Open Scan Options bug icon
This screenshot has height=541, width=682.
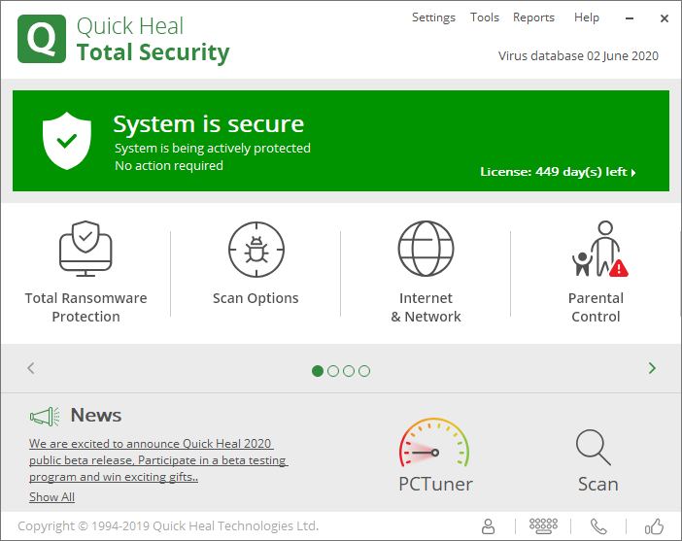click(256, 251)
